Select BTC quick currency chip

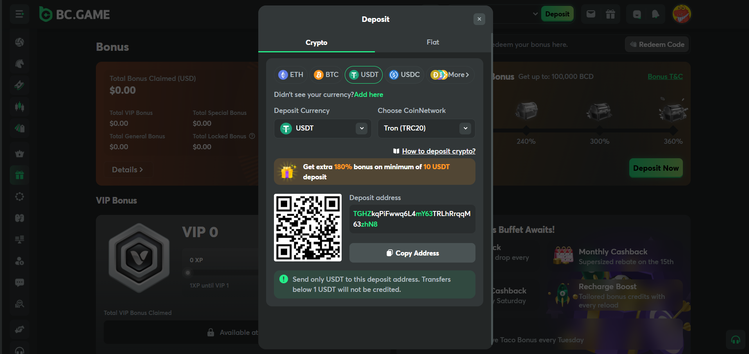(326, 75)
